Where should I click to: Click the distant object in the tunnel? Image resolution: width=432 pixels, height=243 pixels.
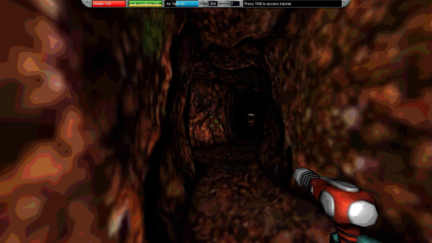tap(251, 119)
